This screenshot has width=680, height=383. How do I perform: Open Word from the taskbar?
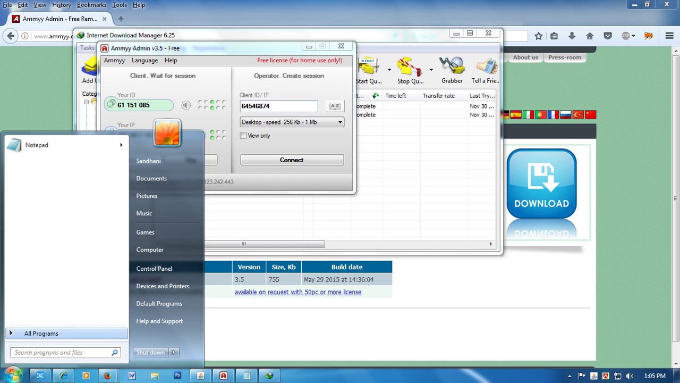pyautogui.click(x=132, y=376)
